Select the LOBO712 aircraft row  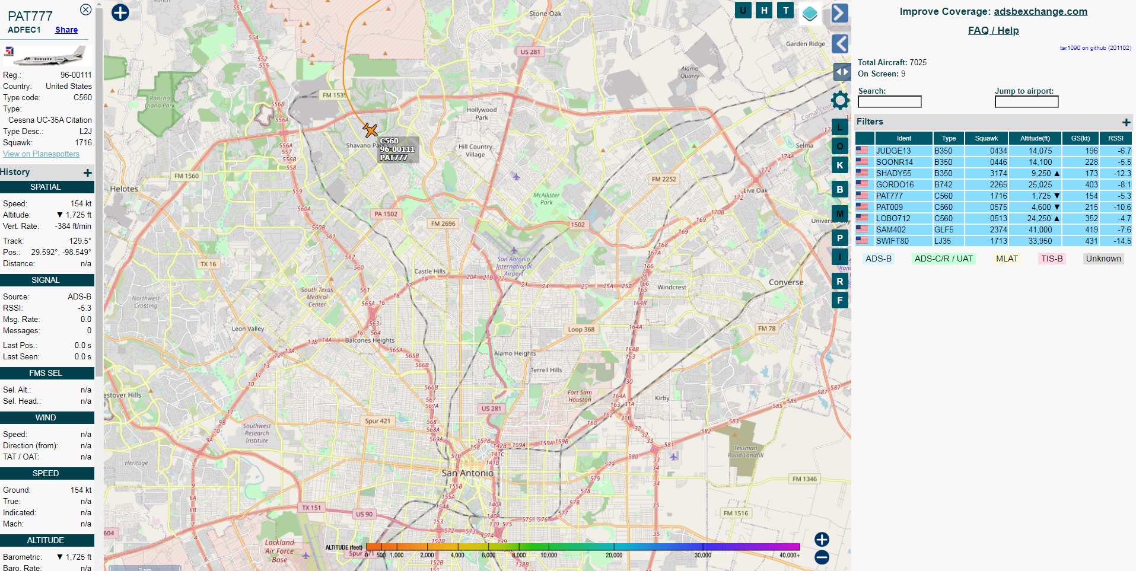click(x=994, y=218)
